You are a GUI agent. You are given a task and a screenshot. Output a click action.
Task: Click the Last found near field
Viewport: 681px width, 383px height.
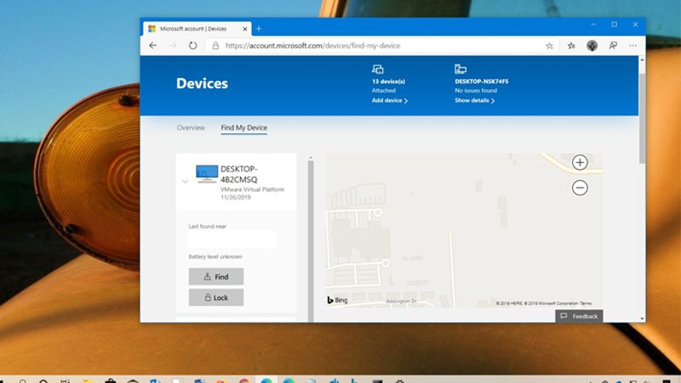232,239
